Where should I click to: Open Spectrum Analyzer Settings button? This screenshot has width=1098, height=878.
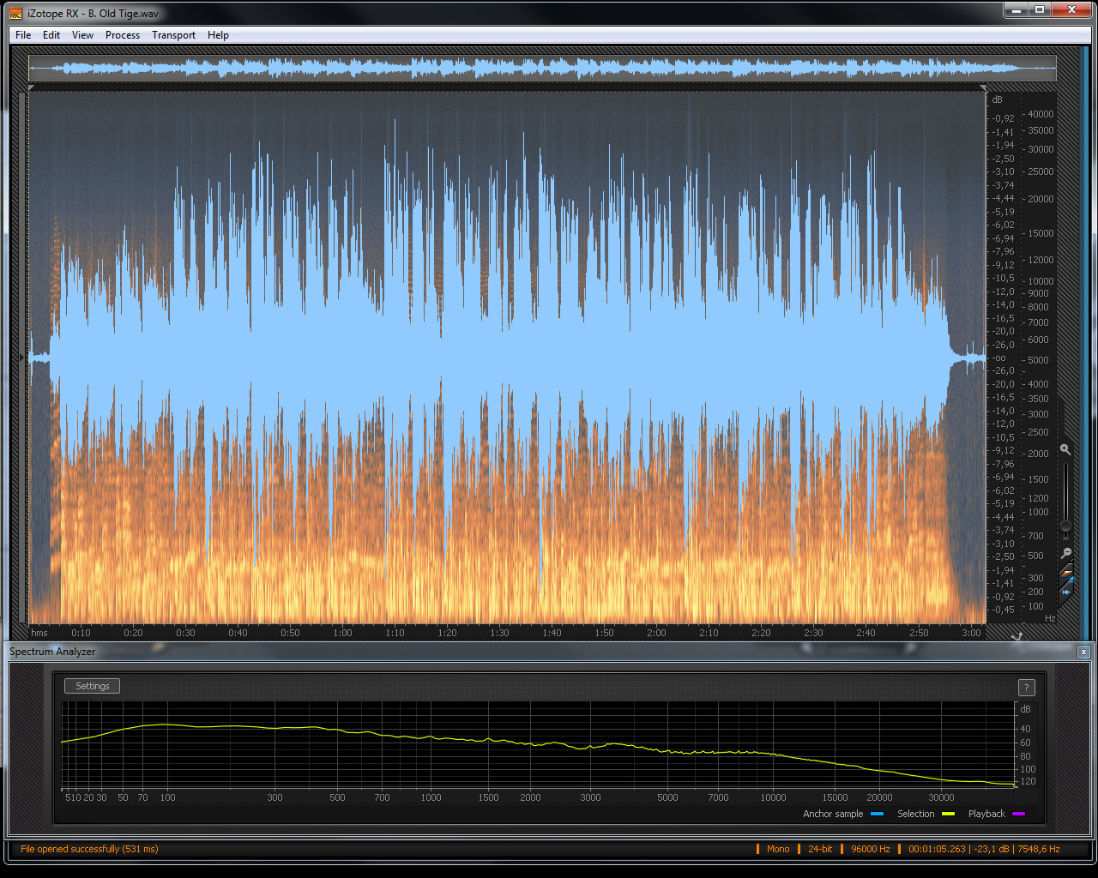(92, 686)
